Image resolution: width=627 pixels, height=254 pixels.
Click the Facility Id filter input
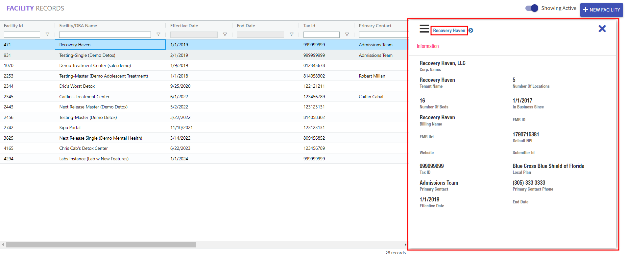(x=22, y=35)
